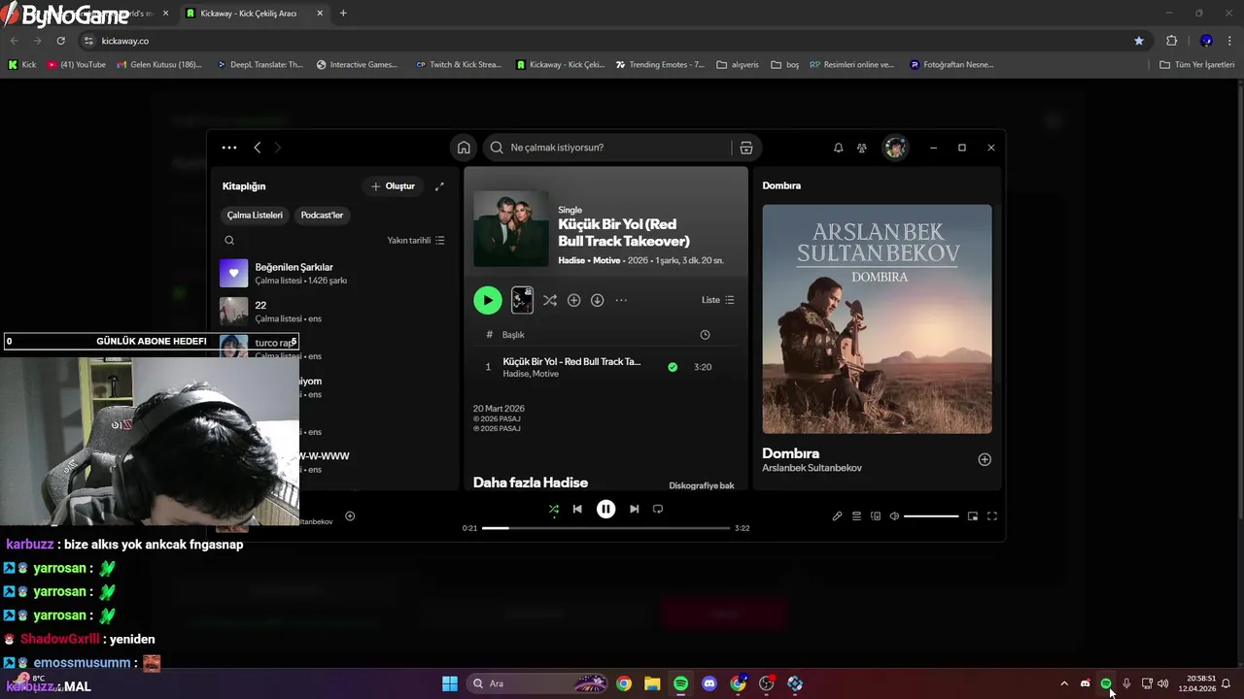Viewport: 1244px width, 699px height.
Task: Toggle repeat in the player bar
Action: pos(658,509)
